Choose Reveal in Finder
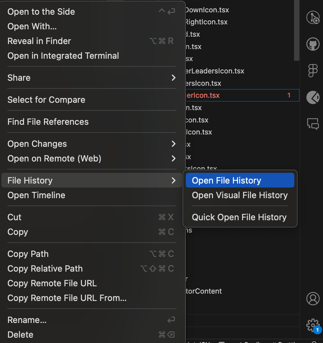The height and width of the screenshot is (343, 323). point(39,41)
